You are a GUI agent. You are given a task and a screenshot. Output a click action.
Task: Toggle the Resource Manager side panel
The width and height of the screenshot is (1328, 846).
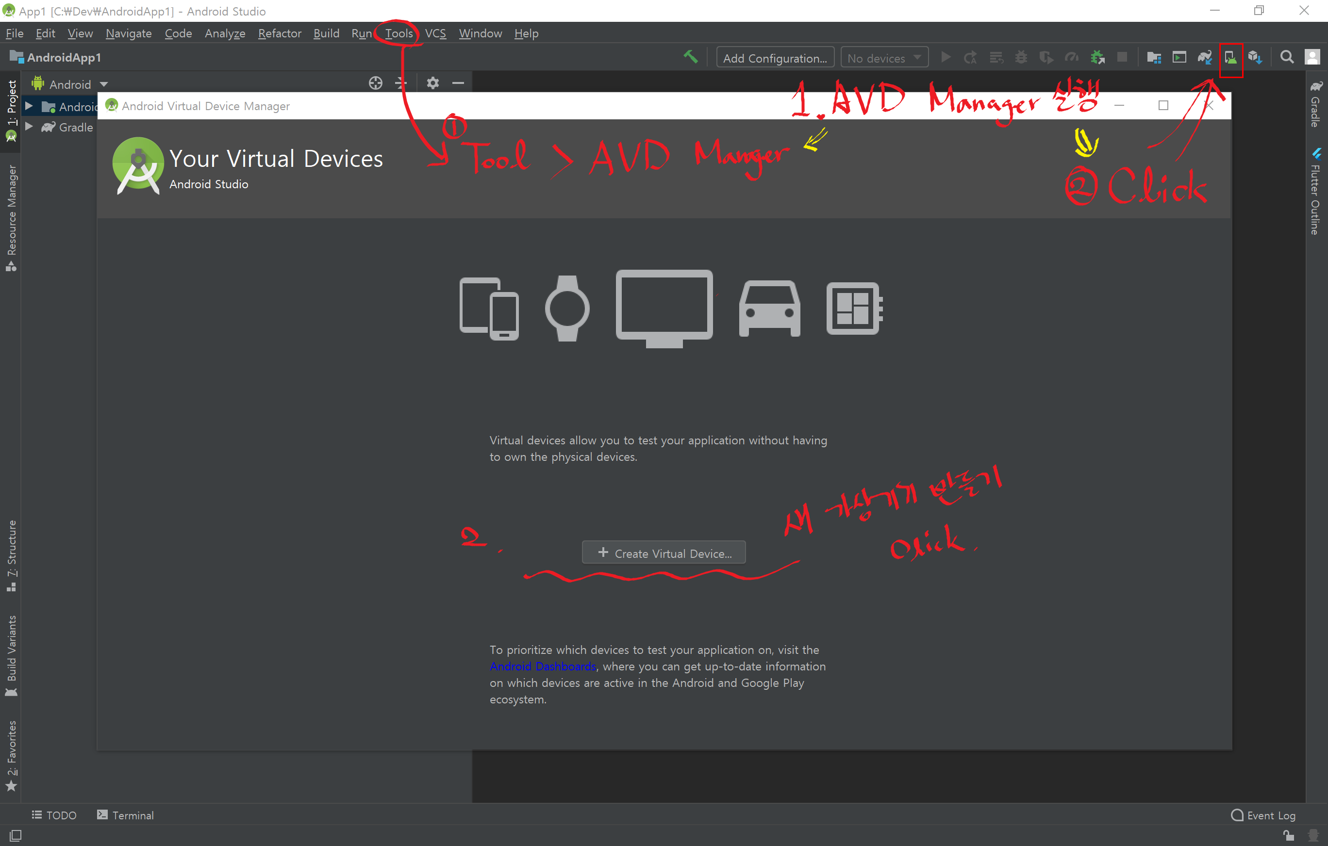click(12, 218)
